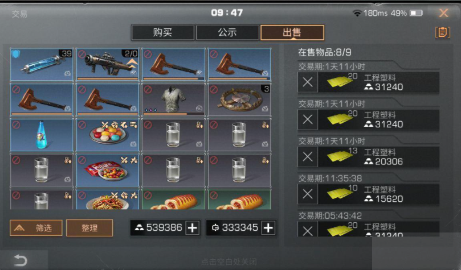The image size is (461, 270).
Task: Close the trade window with orange X
Action: click(444, 13)
